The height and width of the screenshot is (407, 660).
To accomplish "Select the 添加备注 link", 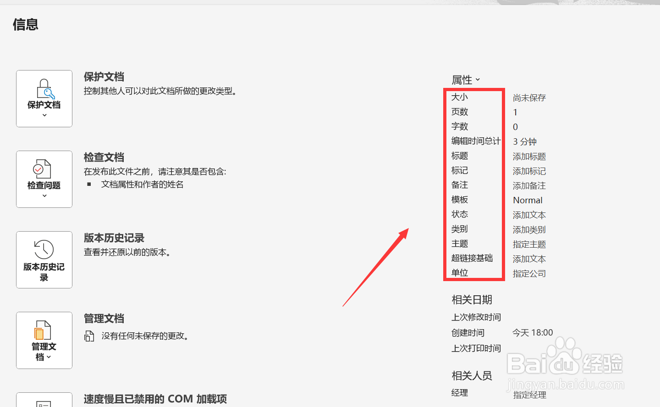I will 528,185.
